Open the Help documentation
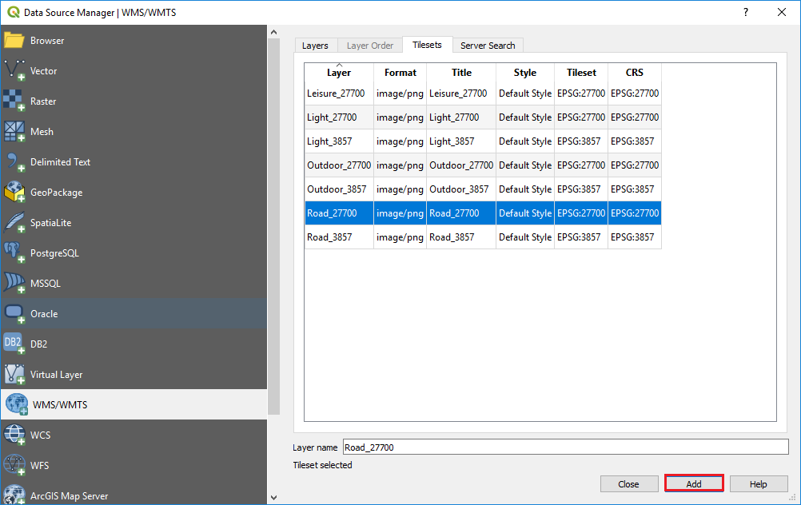Viewport: 801px width, 505px height. pyautogui.click(x=758, y=483)
